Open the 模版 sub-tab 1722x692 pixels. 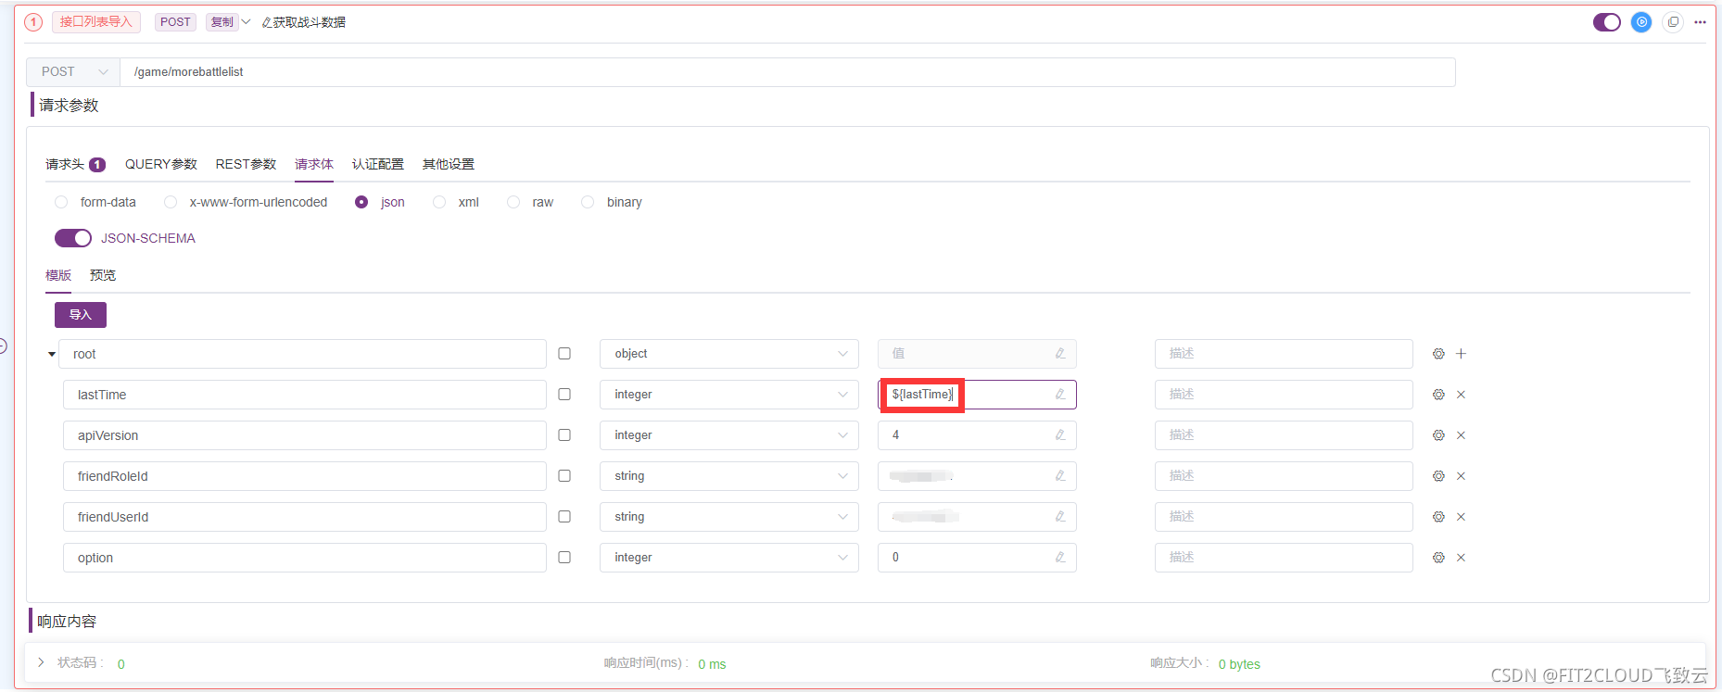(58, 275)
